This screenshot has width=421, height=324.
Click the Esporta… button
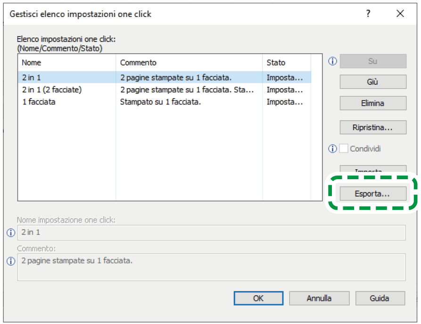tap(372, 193)
